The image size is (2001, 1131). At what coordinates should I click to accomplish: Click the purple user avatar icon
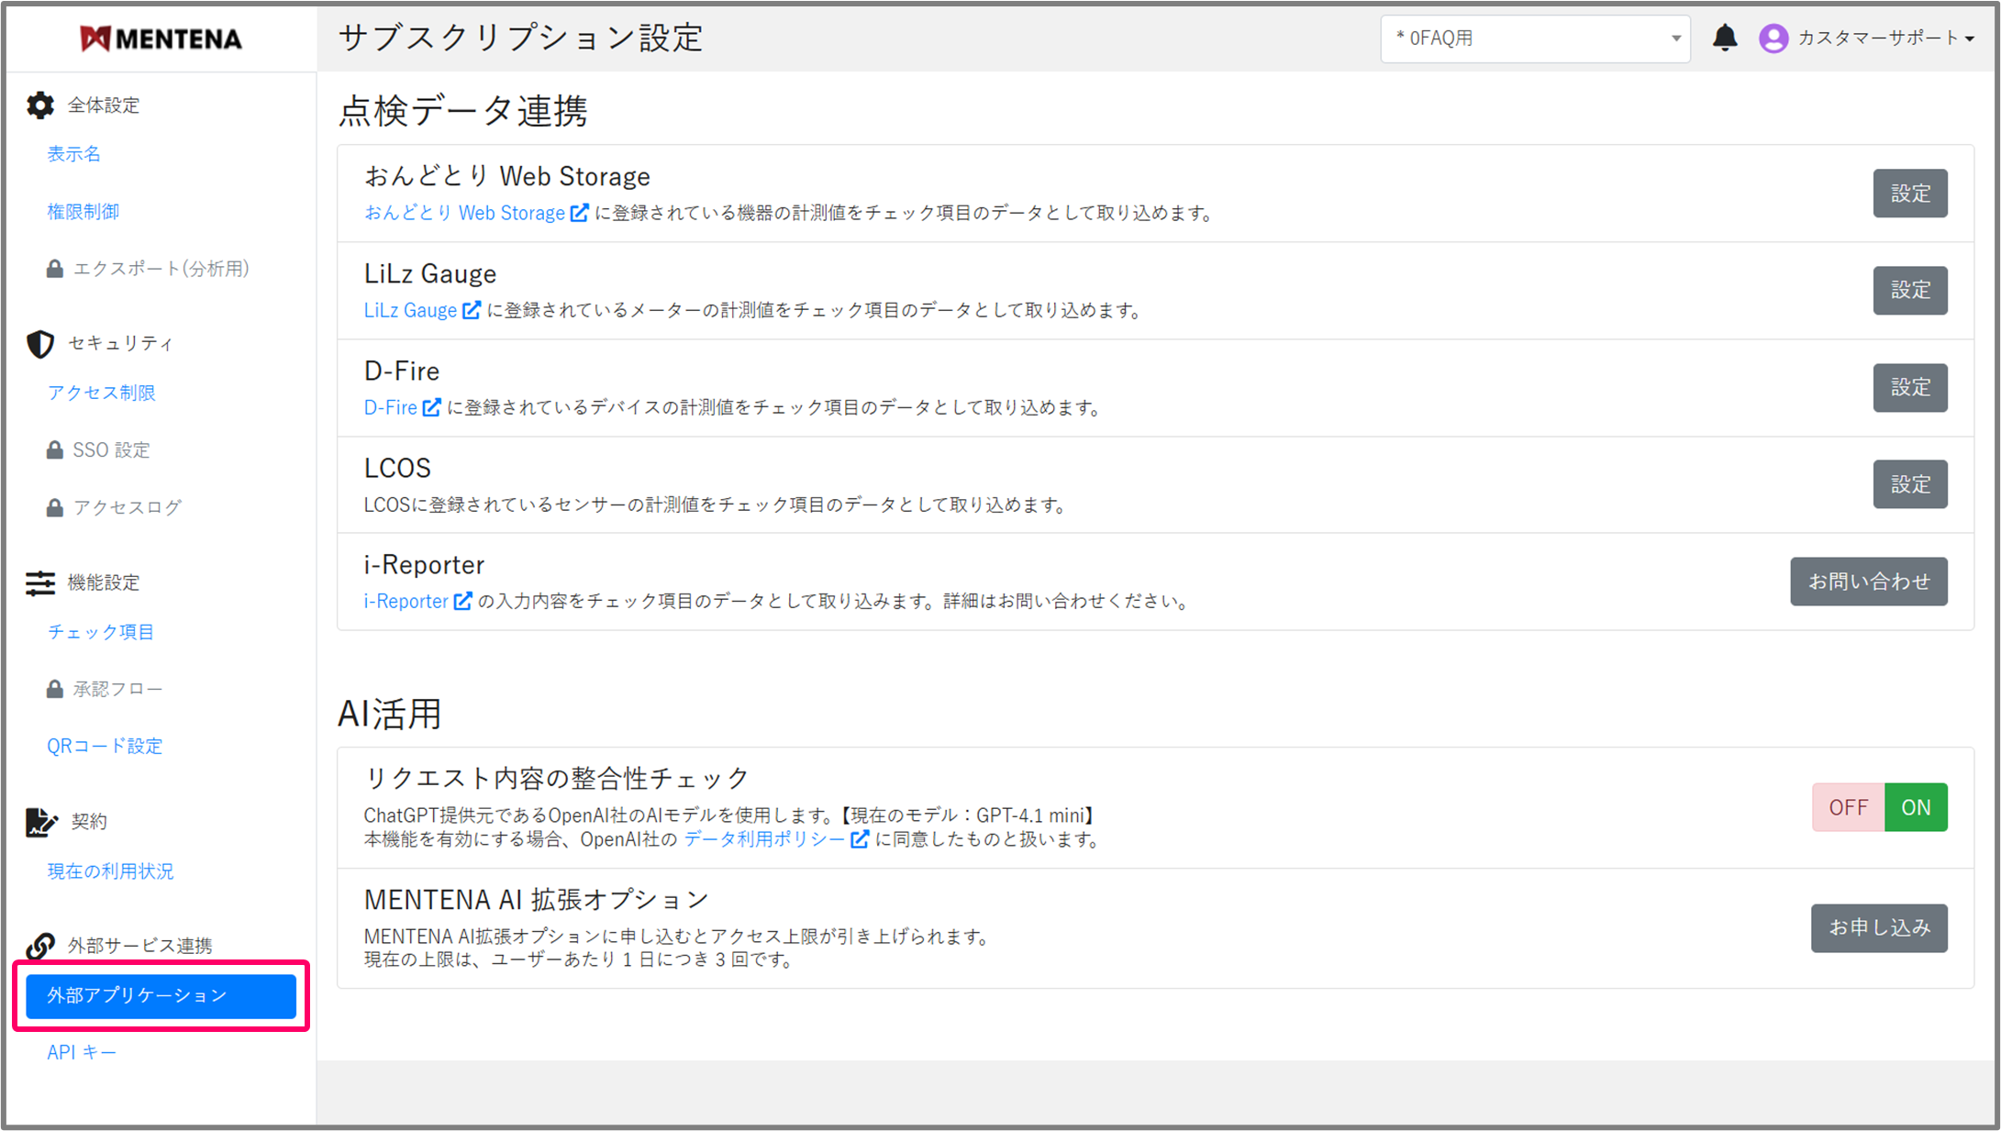pos(1773,38)
